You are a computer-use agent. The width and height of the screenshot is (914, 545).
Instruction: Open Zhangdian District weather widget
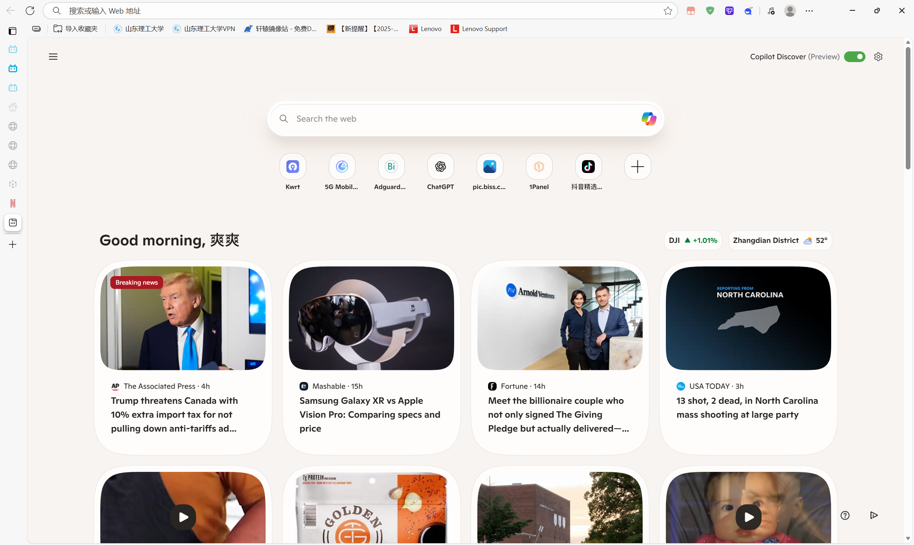pos(780,240)
